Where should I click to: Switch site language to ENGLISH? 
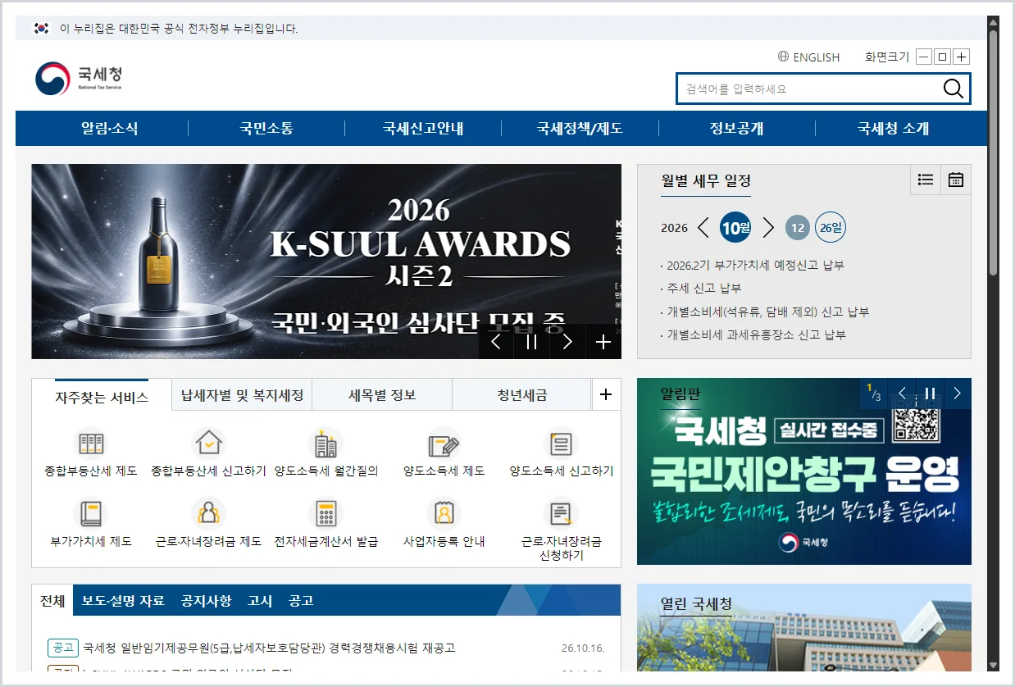point(809,57)
